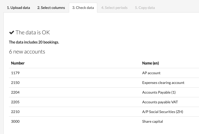Viewport: 199px width, 134px height.
Task: Select account number 2210
Action: click(15, 112)
